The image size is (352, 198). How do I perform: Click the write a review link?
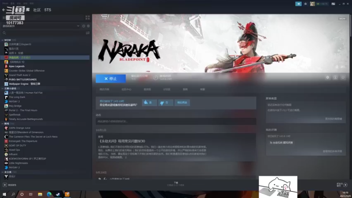(x=281, y=143)
